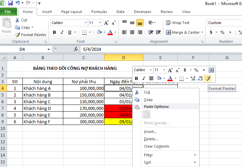Select Middle Align in ribbon
This screenshot has height=167, width=242.
(132, 23)
